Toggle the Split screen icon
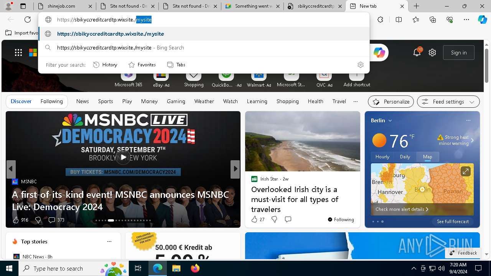This screenshot has width=491, height=276. [x=399, y=20]
